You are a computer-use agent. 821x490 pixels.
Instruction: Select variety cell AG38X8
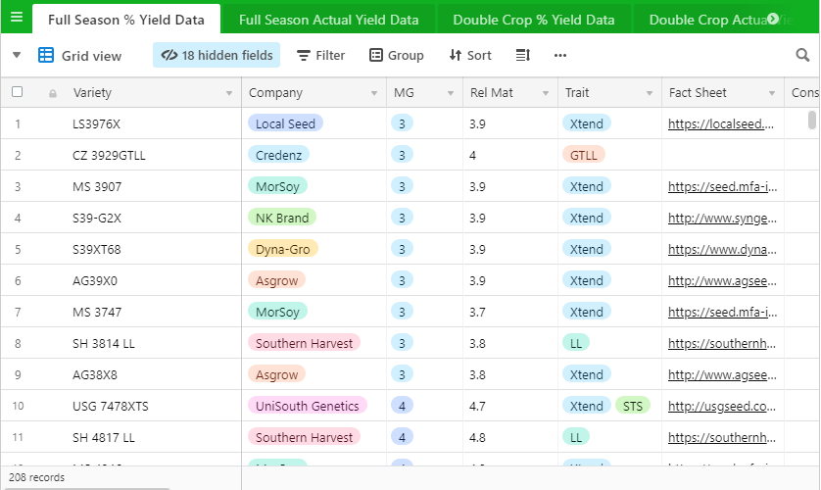95,374
